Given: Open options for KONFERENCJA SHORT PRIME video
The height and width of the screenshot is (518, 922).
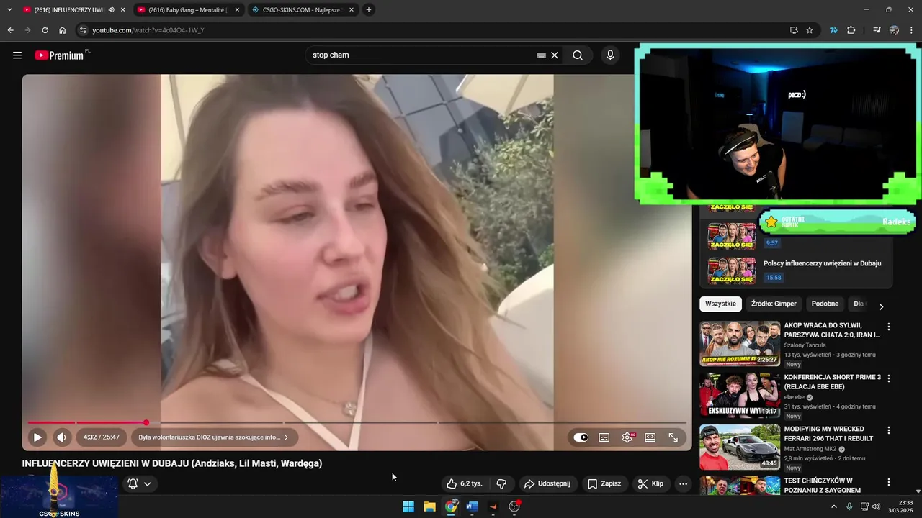Looking at the screenshot, I should pos(888,378).
